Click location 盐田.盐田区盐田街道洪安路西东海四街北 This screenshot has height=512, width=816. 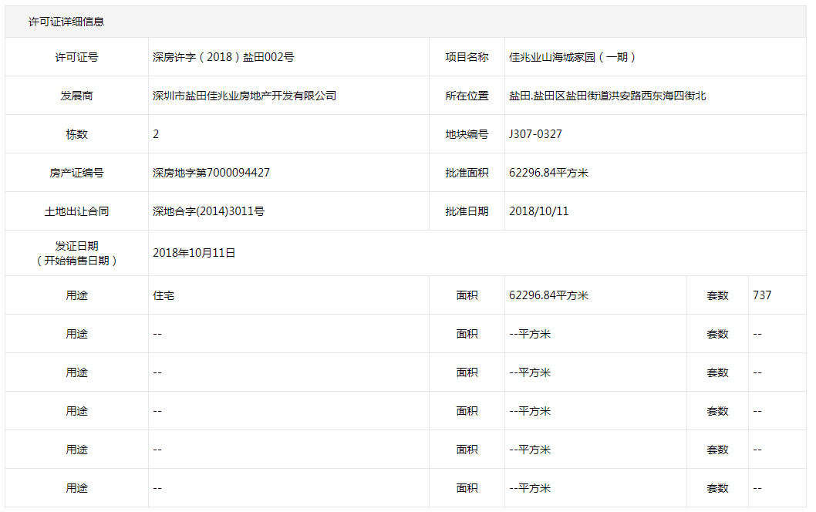pos(607,96)
